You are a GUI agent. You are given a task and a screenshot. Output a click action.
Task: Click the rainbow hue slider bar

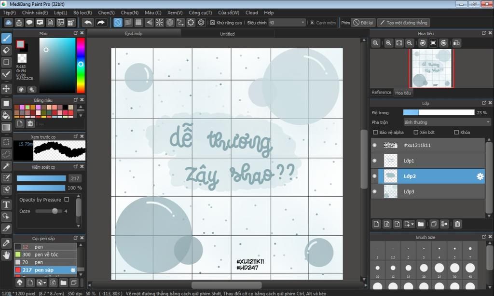[81, 65]
